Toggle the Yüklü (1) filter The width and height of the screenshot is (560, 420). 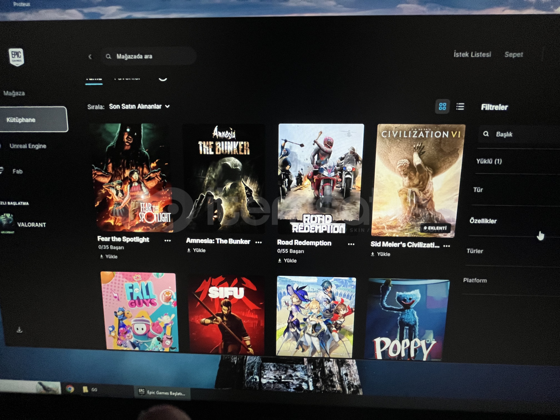(489, 161)
